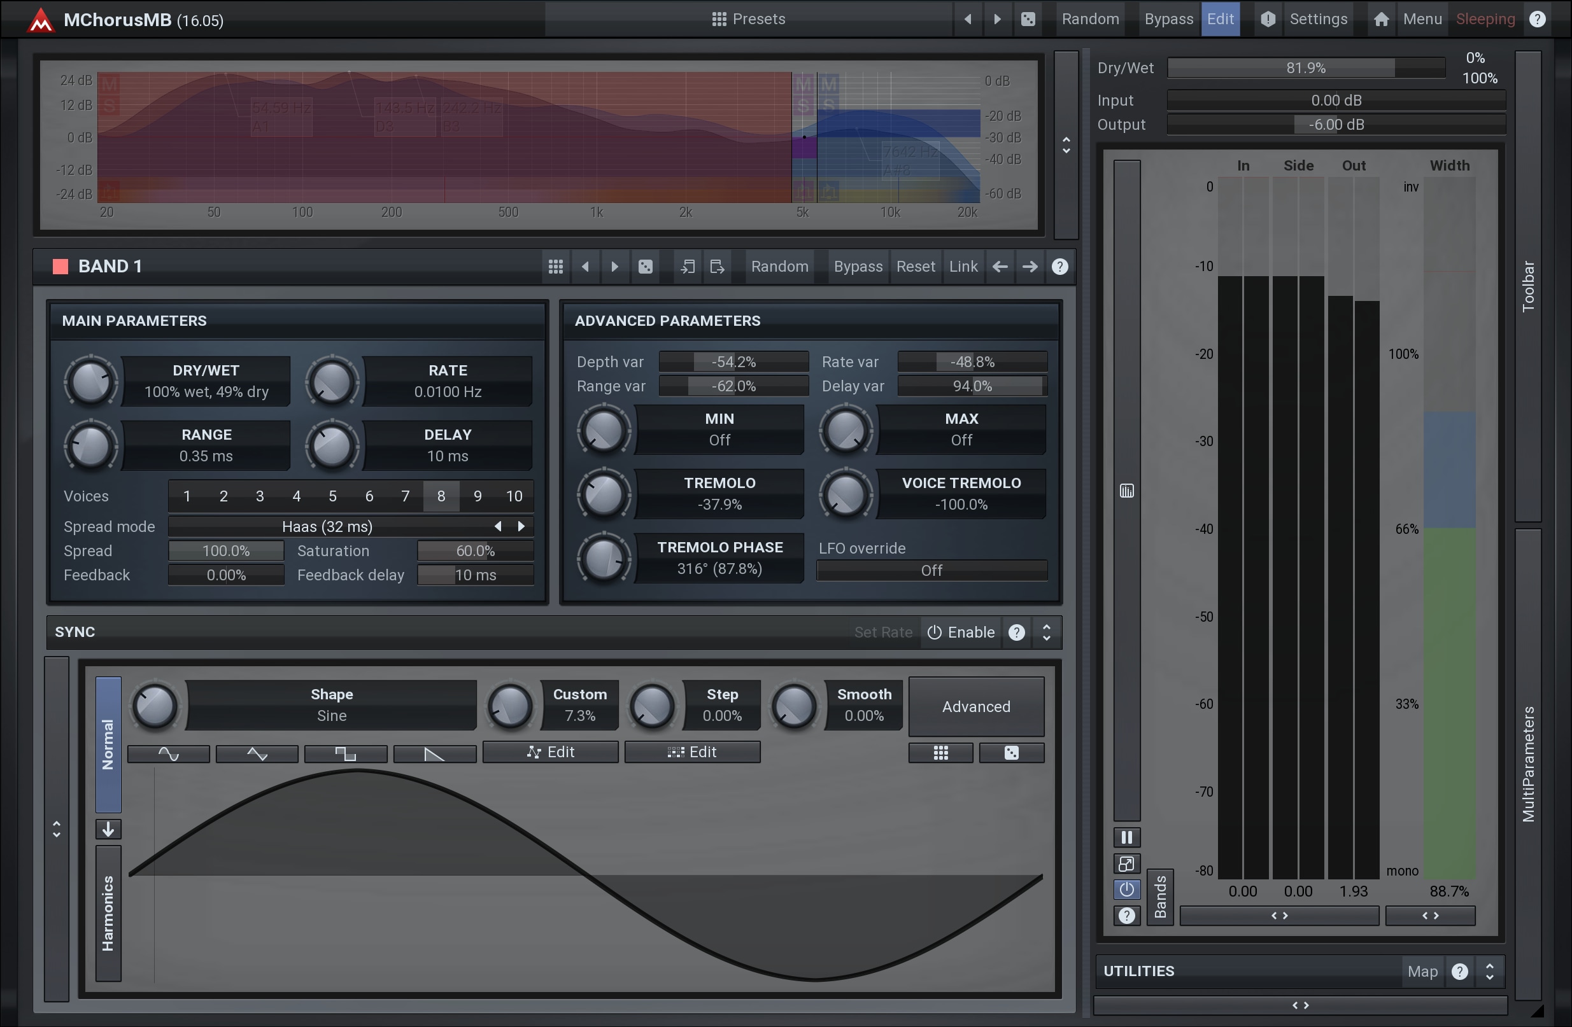Click the Band 1 Reset button
Image resolution: width=1572 pixels, height=1027 pixels.
click(x=915, y=267)
